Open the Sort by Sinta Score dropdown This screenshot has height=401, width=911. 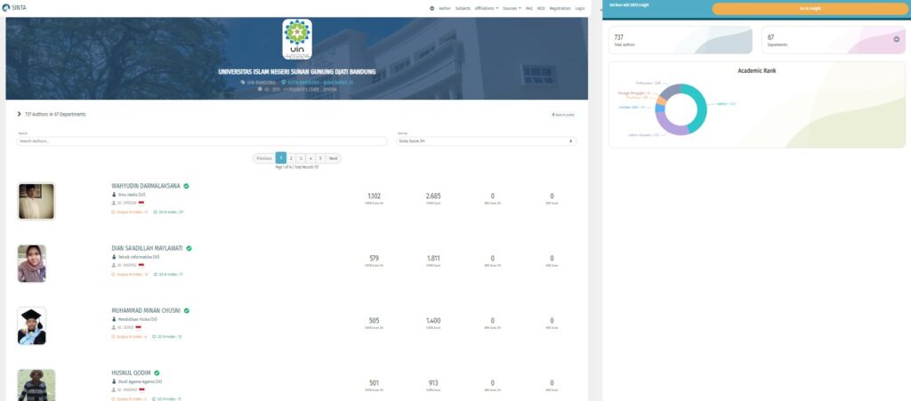pyautogui.click(x=486, y=140)
